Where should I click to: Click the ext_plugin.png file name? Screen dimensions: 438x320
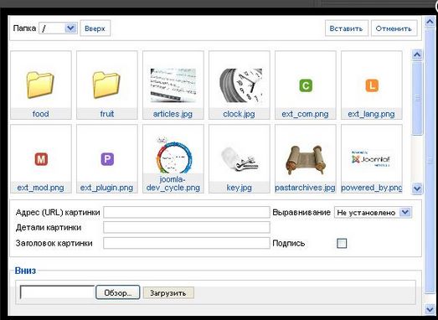coord(106,188)
